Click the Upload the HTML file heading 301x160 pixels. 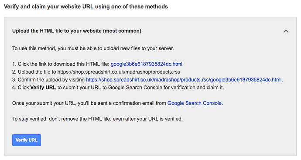77,31
